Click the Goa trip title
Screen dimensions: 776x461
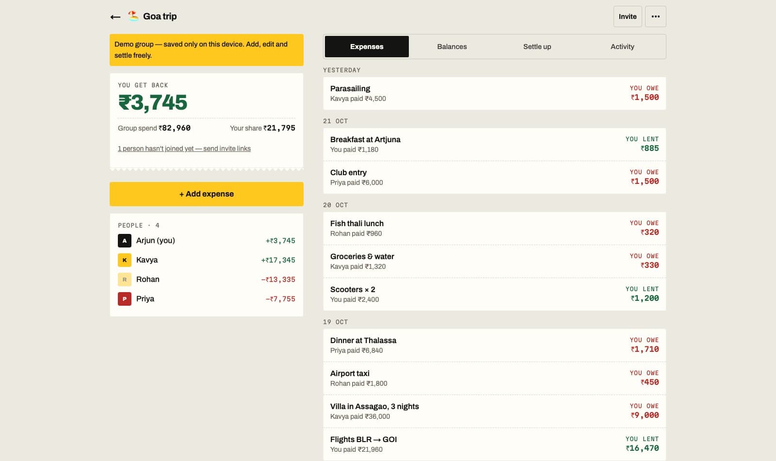160,16
